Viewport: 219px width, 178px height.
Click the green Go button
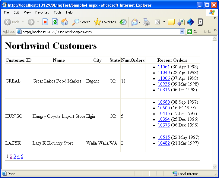(x=192, y=32)
